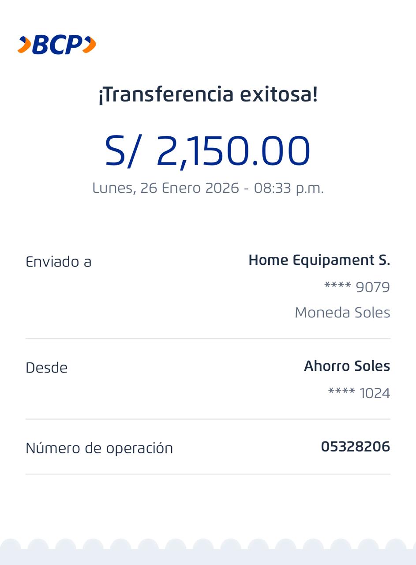Click the divider line below Moneda Soles
416x565 pixels.
click(x=208, y=339)
